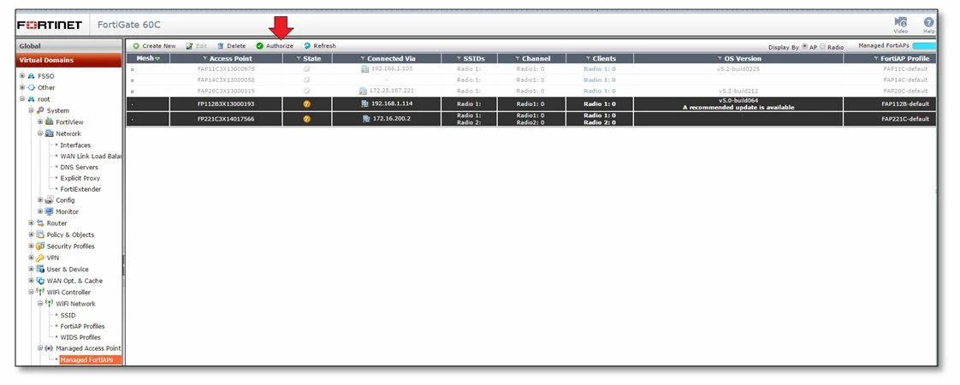Click state icon of FP112B3X13000193
The width and height of the screenshot is (960, 385).
tap(306, 104)
